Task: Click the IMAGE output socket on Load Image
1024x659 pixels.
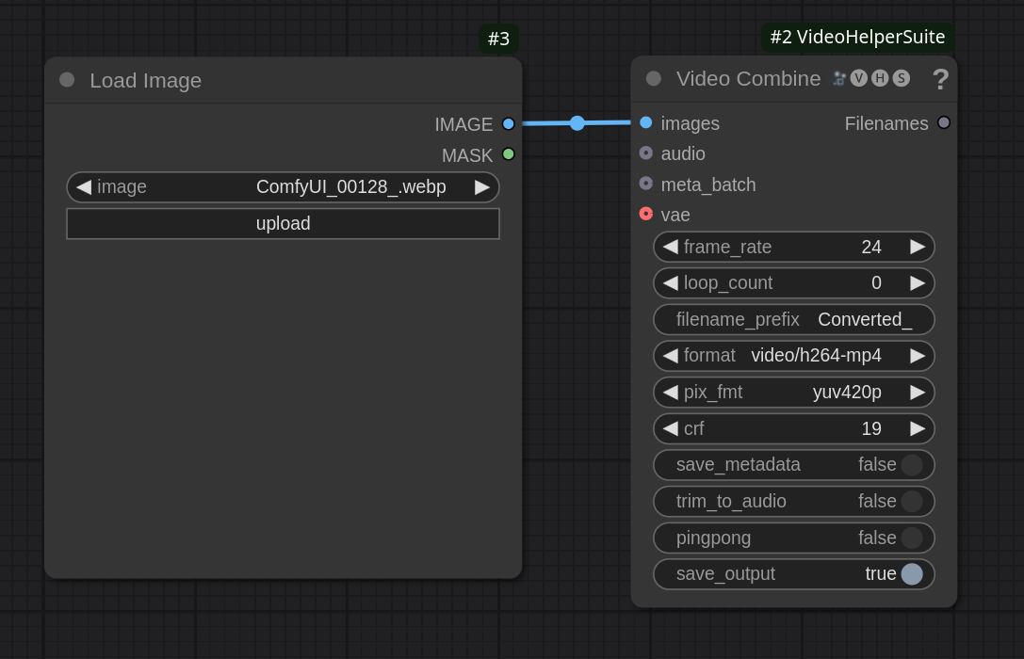Action: click(x=509, y=124)
